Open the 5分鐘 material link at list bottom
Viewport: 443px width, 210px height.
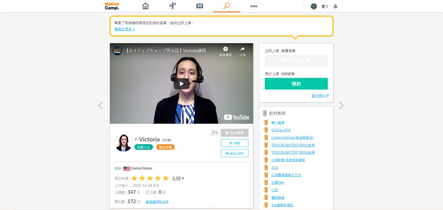[x=282, y=205]
